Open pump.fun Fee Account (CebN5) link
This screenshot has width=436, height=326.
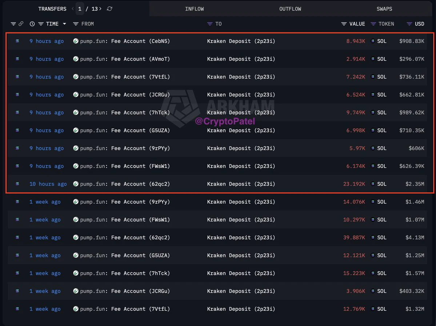pos(125,41)
